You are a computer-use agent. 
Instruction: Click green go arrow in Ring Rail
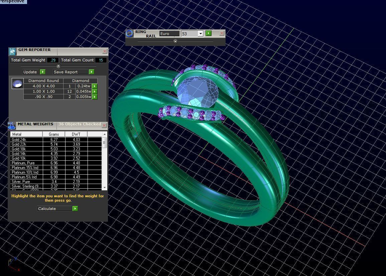click(x=209, y=33)
